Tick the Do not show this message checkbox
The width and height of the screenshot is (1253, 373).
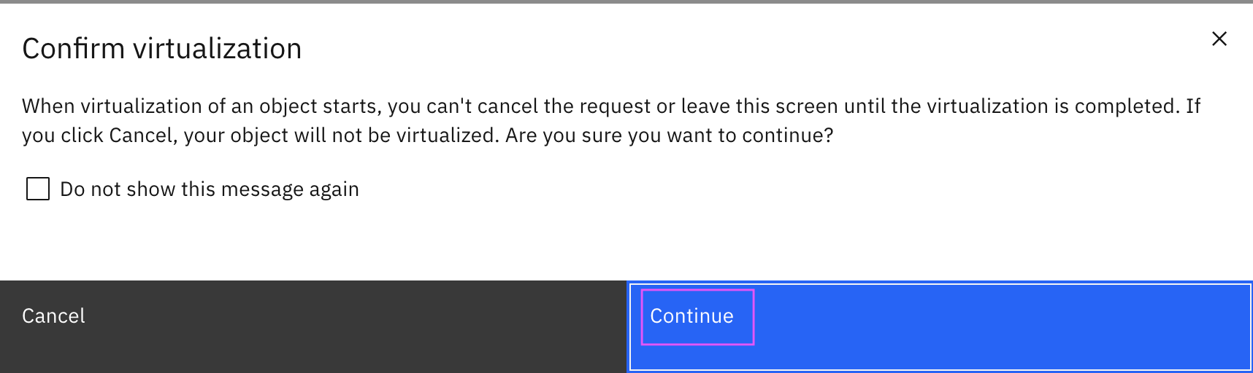[38, 189]
